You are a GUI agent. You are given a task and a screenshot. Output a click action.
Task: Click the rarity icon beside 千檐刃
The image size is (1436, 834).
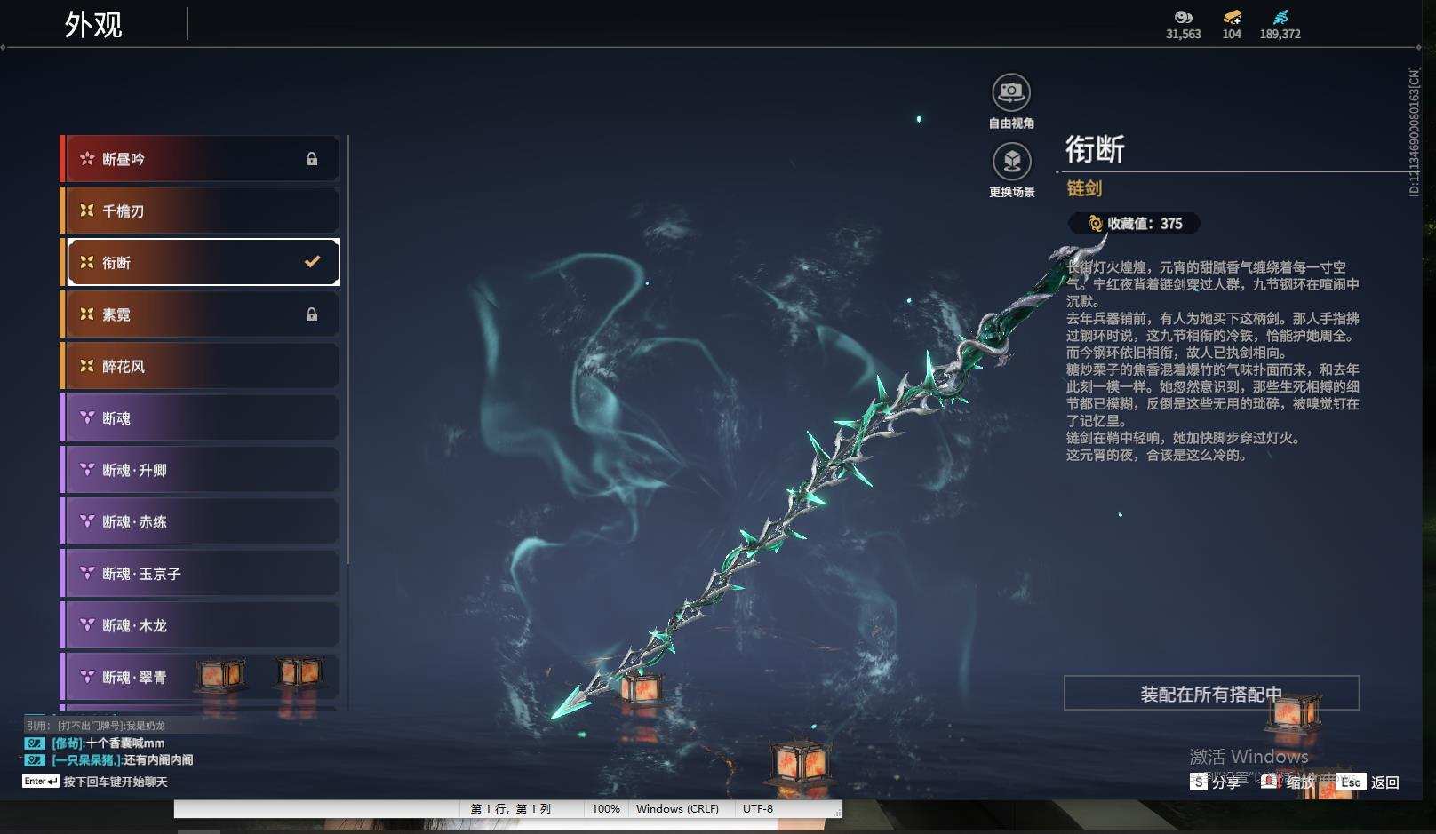click(x=87, y=210)
